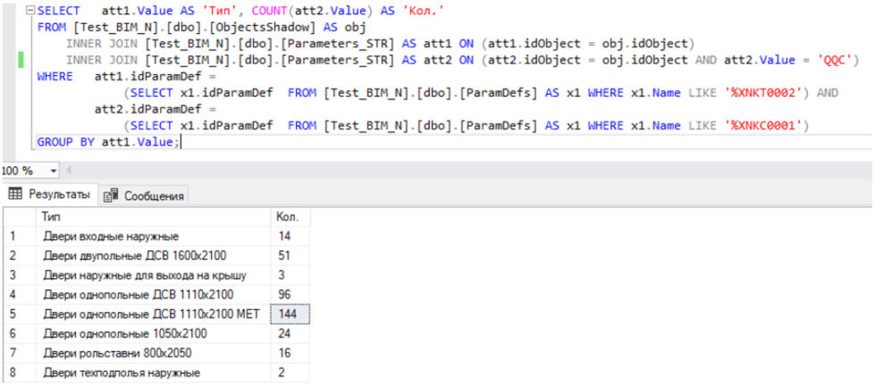The width and height of the screenshot is (876, 387).
Task: Select the cell with value 144
Action: coord(290,314)
